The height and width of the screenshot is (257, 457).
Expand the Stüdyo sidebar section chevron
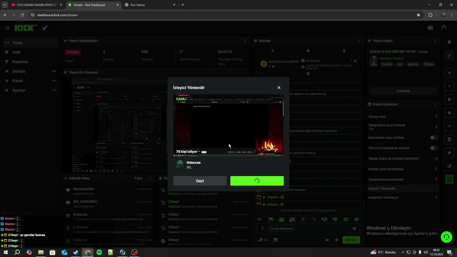click(54, 71)
